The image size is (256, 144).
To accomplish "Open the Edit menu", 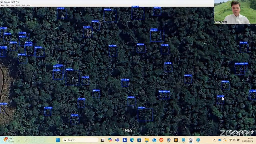I will pyautogui.click(x=7, y=5).
